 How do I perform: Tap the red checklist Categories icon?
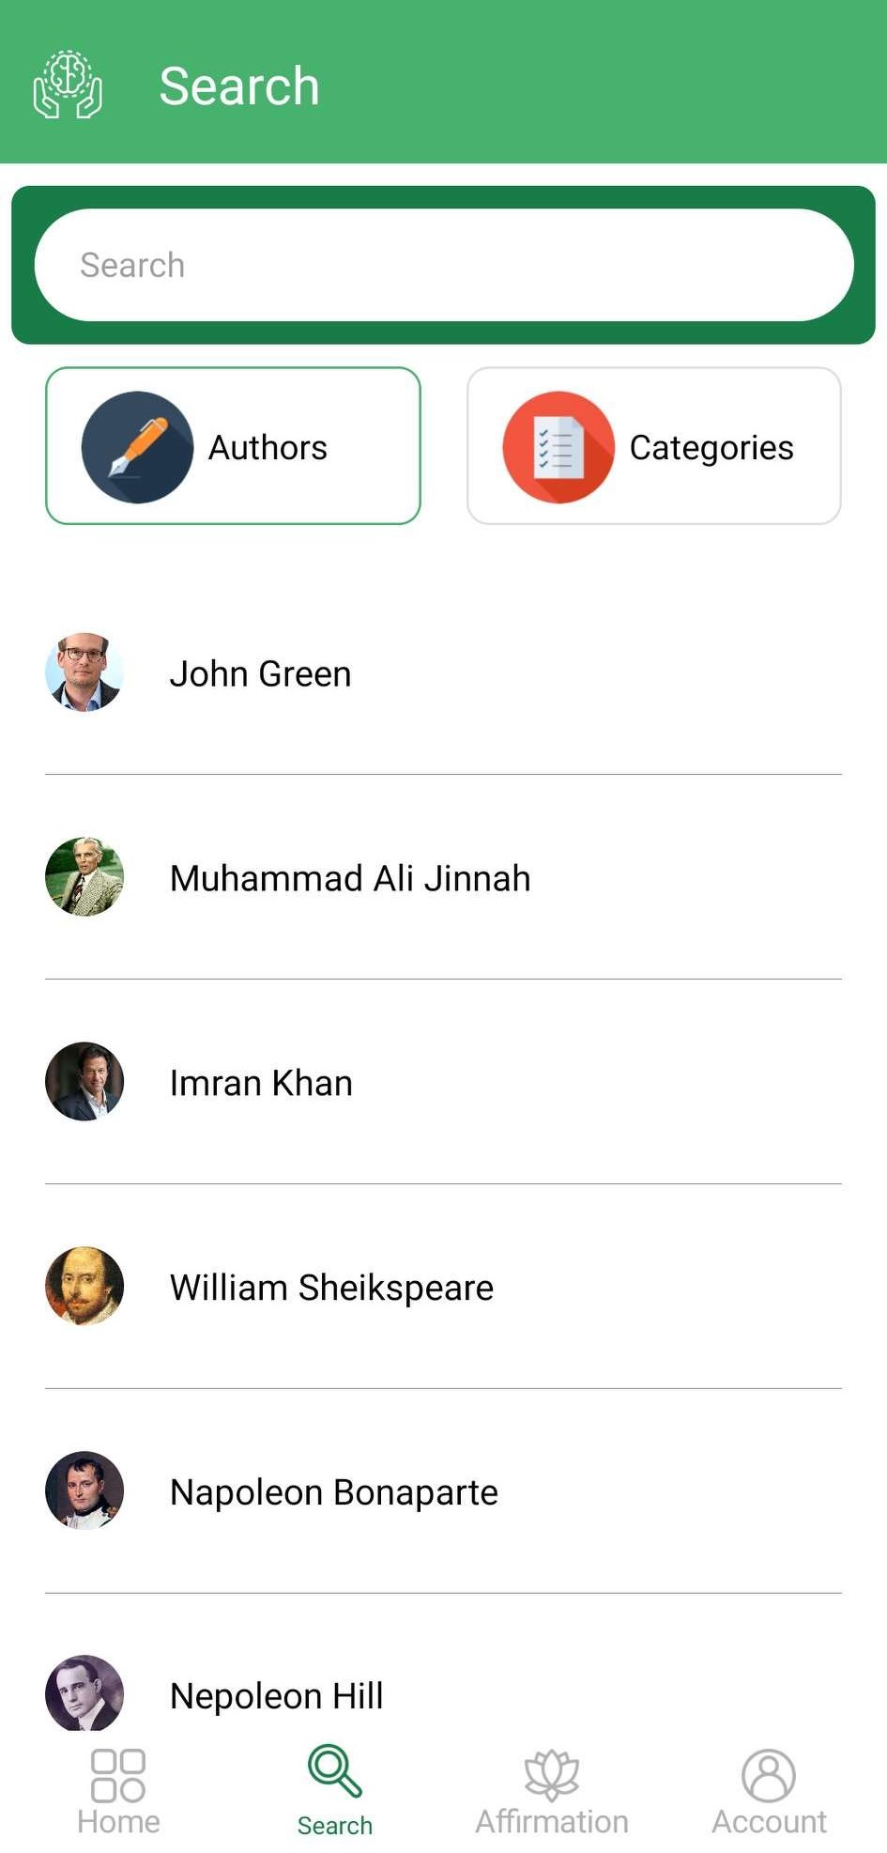point(558,447)
